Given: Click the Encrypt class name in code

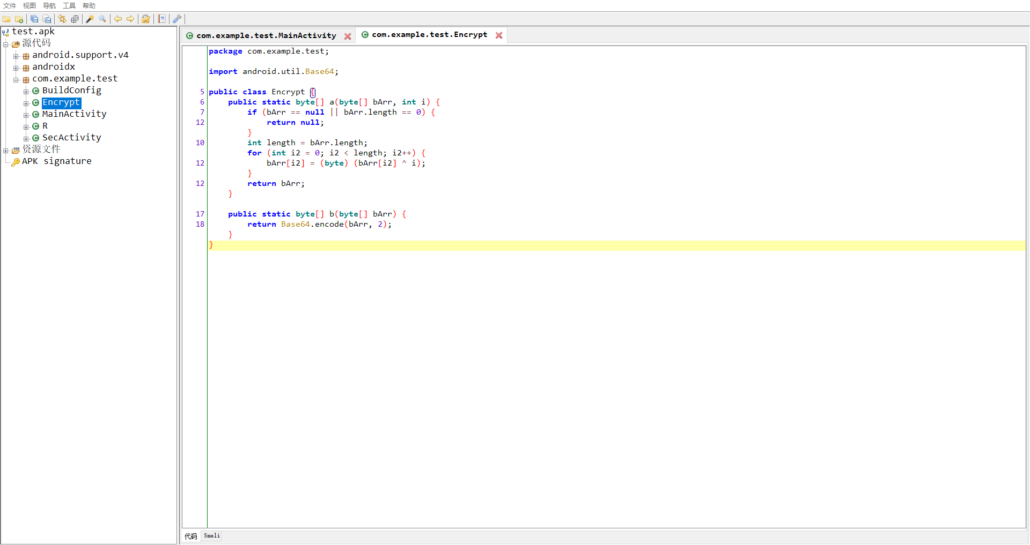Looking at the screenshot, I should [288, 92].
